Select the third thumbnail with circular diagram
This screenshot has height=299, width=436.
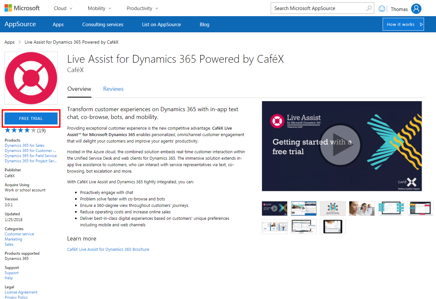(x=333, y=208)
